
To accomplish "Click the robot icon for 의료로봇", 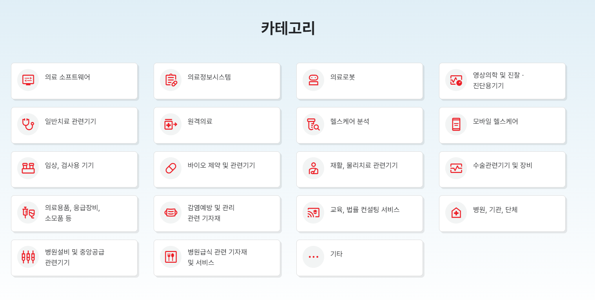I will pos(314,80).
